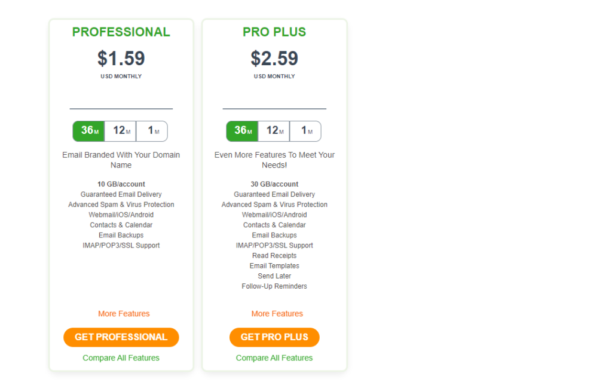
Task: Click the $1.59 price text
Action: (x=121, y=58)
